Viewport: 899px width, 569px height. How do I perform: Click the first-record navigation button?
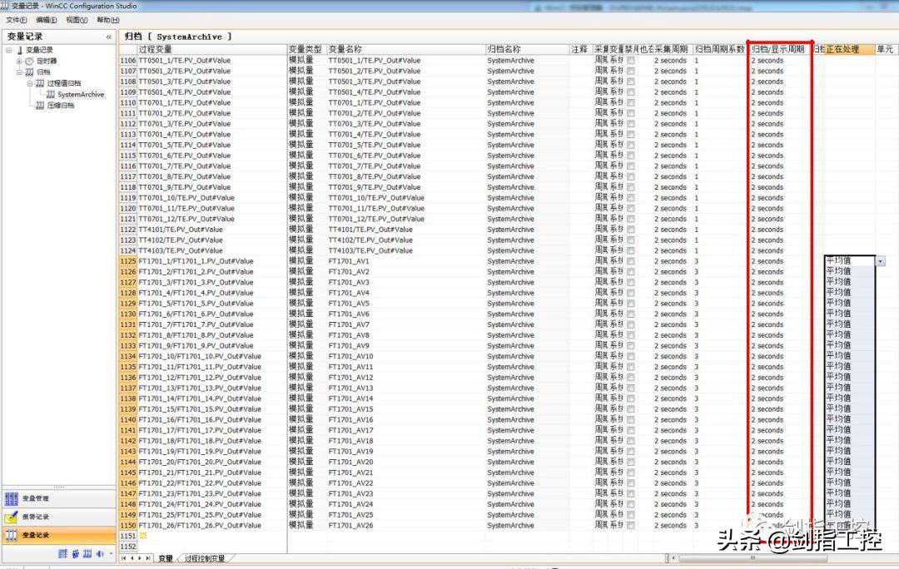pyautogui.click(x=125, y=557)
